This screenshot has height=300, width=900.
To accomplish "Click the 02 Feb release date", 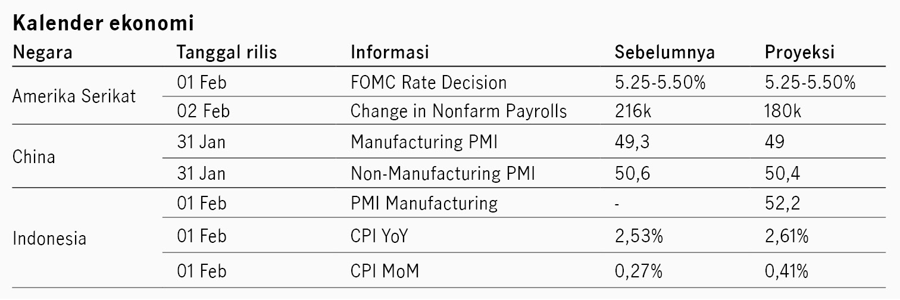I will [x=202, y=111].
